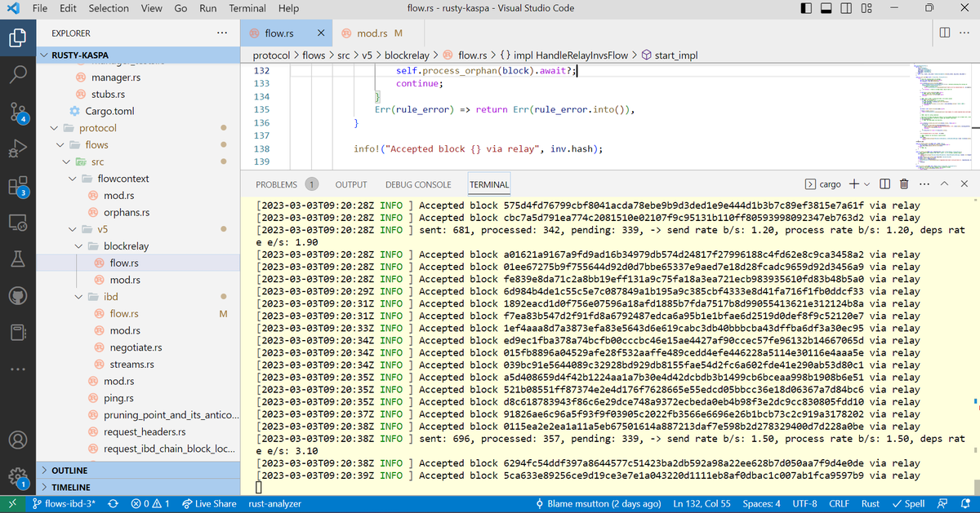Image resolution: width=980 pixels, height=513 pixels.
Task: Open terminal panel more actions ellipsis
Action: (925, 184)
